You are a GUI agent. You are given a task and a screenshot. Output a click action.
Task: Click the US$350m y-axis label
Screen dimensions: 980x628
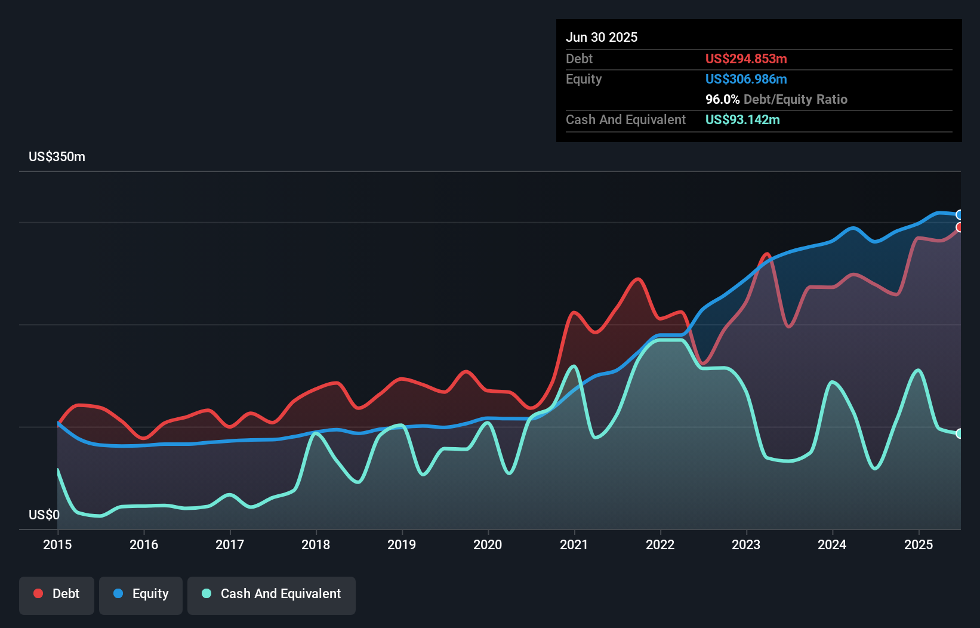tap(57, 157)
